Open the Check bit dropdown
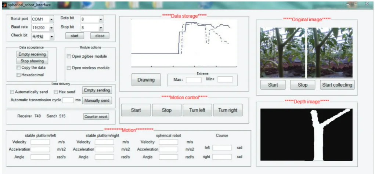Screen dimensions: 375x174 coord(43,36)
